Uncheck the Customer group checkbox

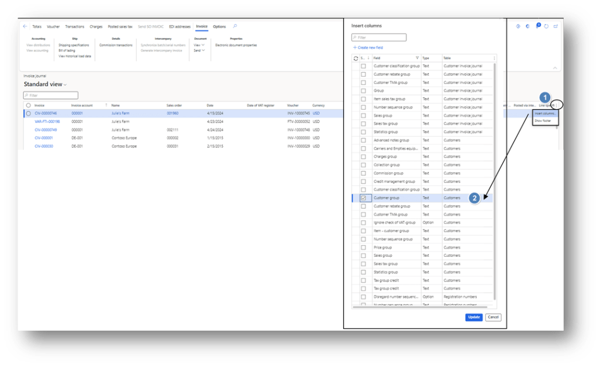click(364, 198)
